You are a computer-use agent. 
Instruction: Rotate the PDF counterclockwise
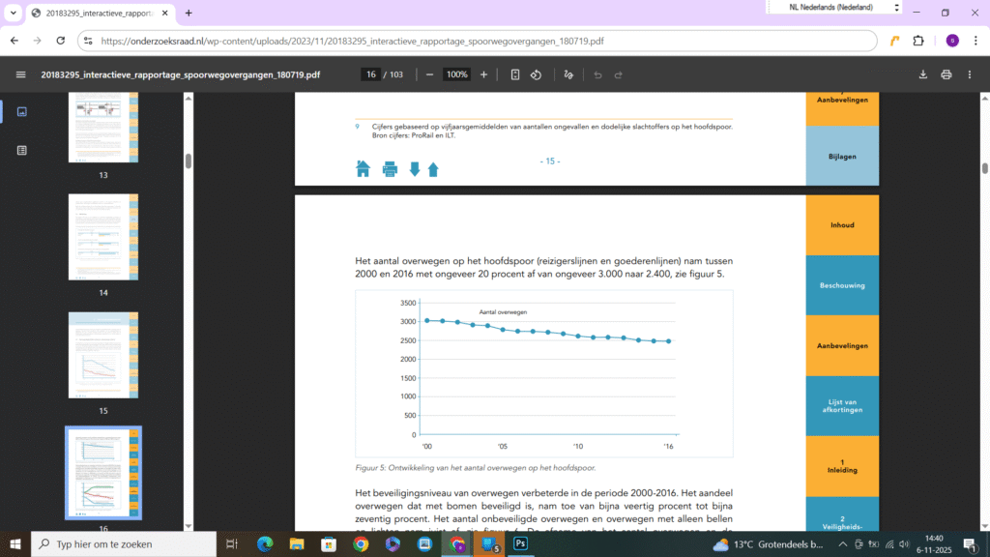[x=536, y=74]
